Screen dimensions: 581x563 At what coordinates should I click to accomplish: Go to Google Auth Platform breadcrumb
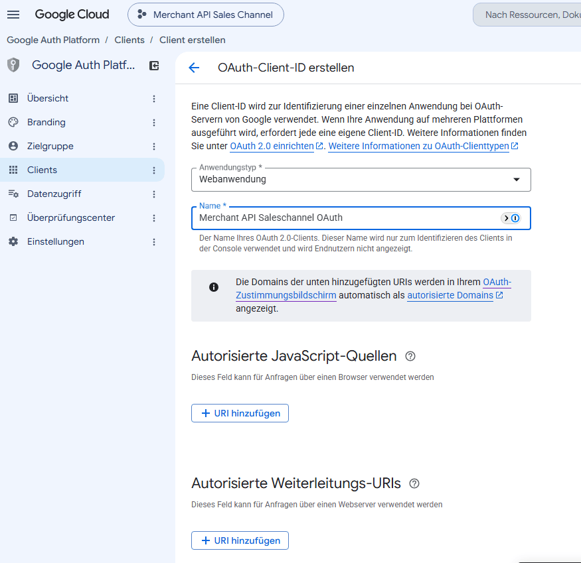coord(53,40)
